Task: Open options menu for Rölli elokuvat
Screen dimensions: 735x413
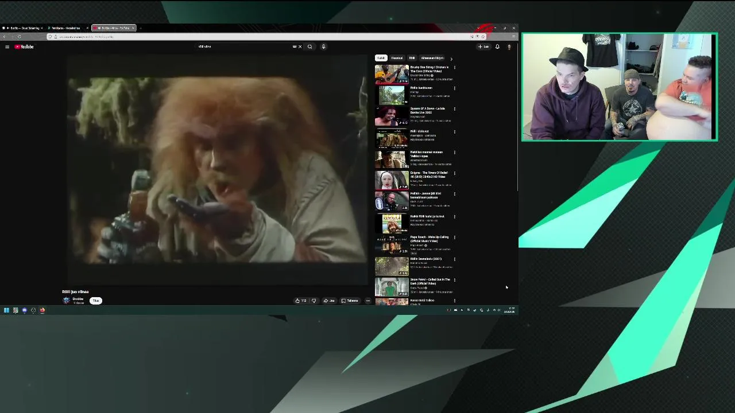Action: pos(454,132)
